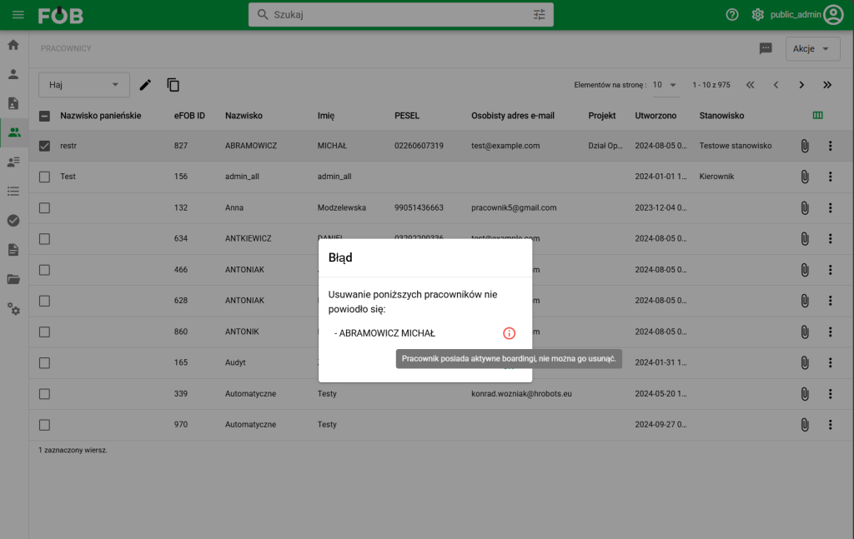Sort by Stanowisko column header
Screen dimensions: 854x539
[x=721, y=115]
